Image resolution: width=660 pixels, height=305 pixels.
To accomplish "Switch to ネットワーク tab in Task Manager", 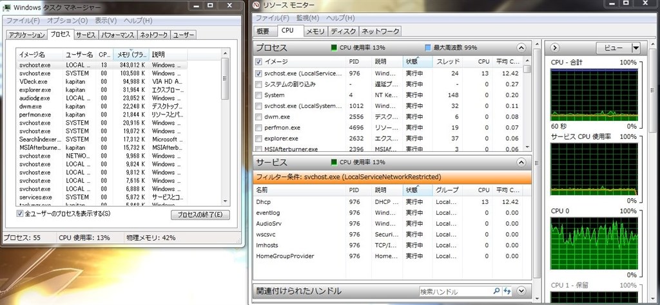I will click(154, 35).
